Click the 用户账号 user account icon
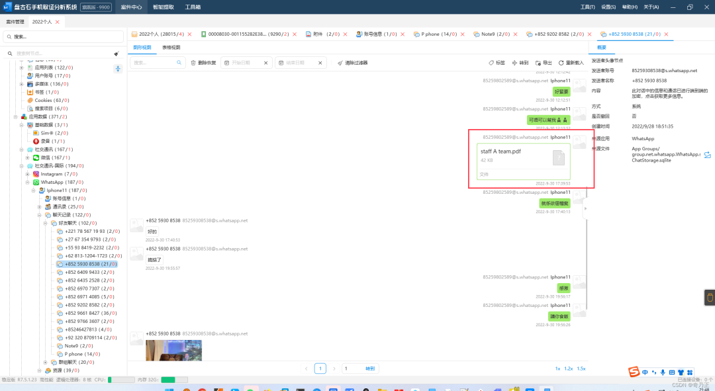 30,75
